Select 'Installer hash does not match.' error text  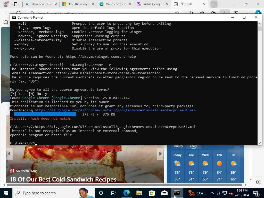click(x=41, y=118)
